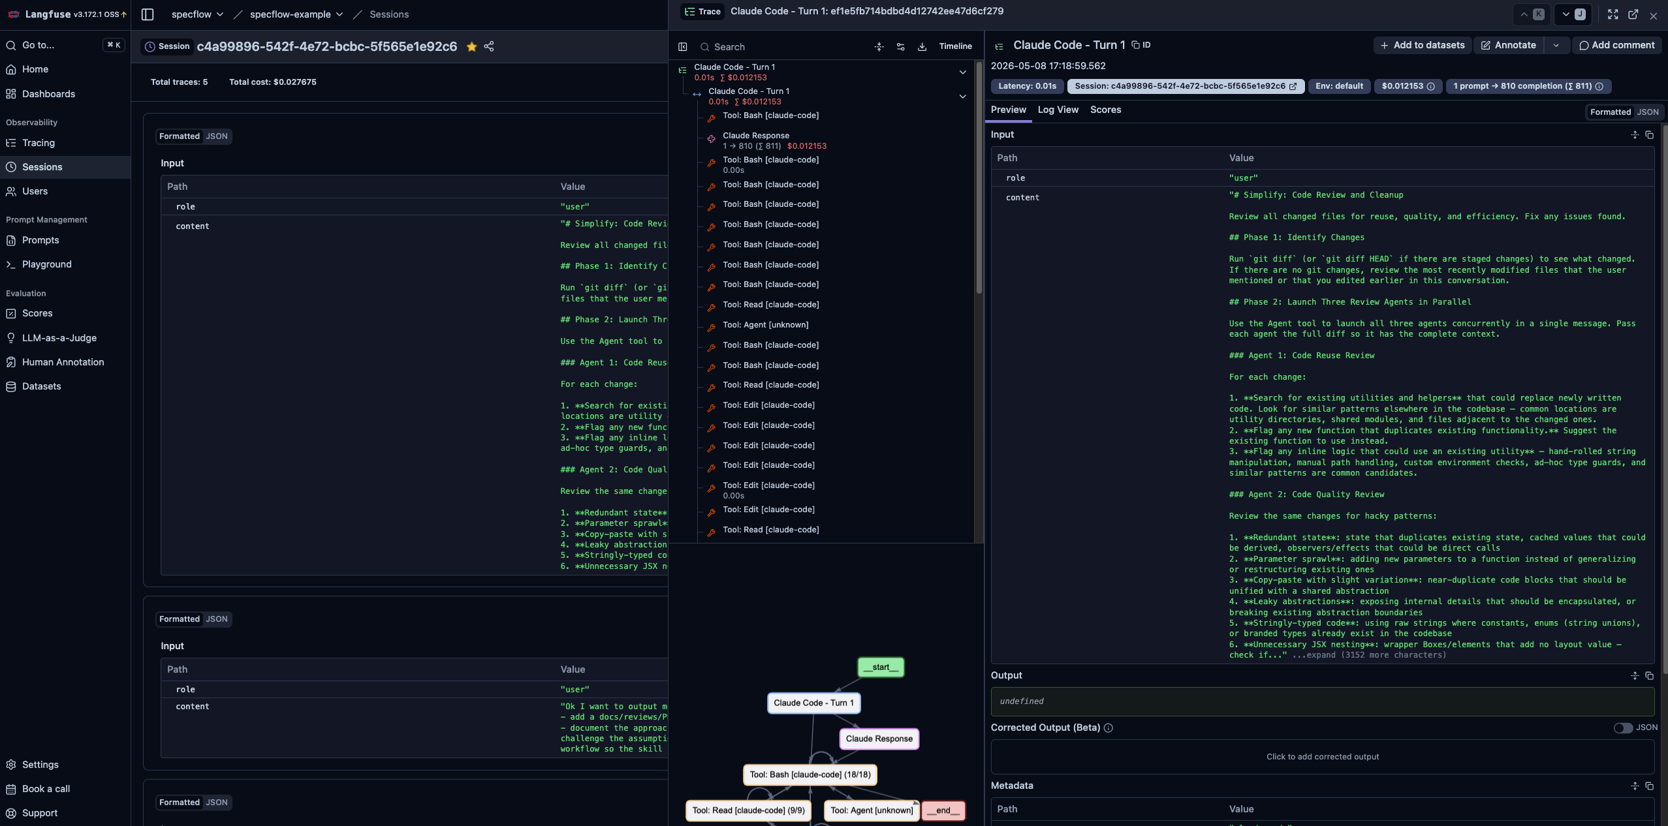The image size is (1668, 826).
Task: Click to add corrected output
Action: point(1322,757)
